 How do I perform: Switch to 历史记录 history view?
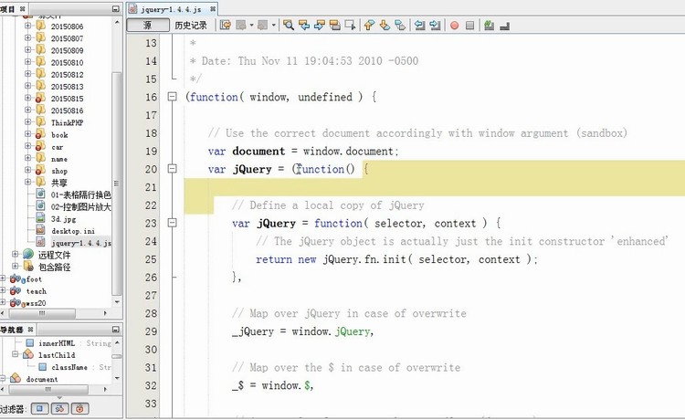[x=191, y=26]
